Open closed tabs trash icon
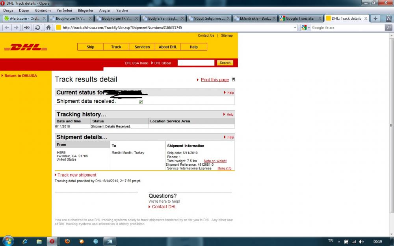Viewport: 394px width, 246px height. [x=389, y=18]
